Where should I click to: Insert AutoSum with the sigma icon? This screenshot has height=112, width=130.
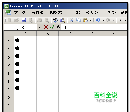pyautogui.click(x=120, y=20)
